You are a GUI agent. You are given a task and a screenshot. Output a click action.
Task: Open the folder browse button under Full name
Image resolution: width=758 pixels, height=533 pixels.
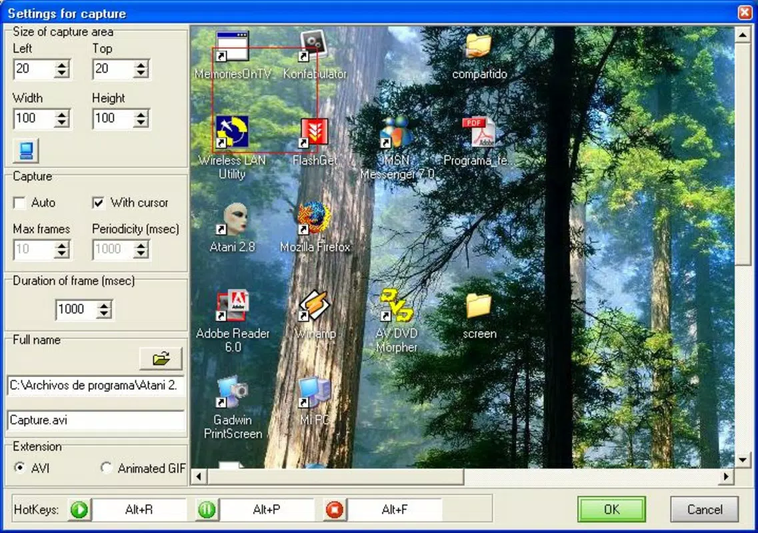coord(161,358)
